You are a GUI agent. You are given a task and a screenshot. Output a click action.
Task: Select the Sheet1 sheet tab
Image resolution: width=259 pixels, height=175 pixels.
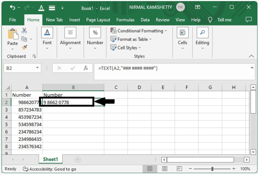51,159
